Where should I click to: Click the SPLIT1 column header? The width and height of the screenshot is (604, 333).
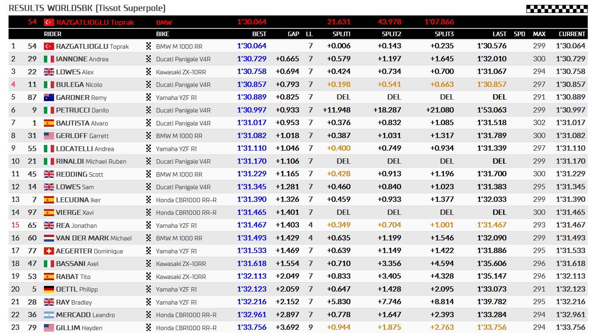341,34
